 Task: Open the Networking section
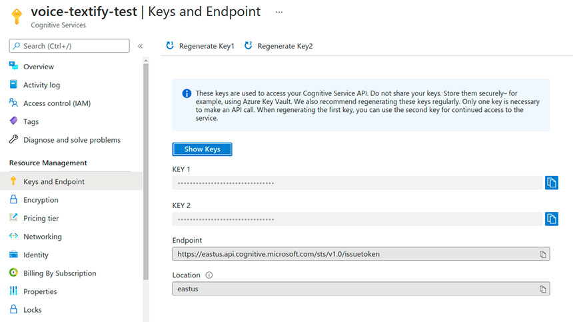tap(42, 237)
